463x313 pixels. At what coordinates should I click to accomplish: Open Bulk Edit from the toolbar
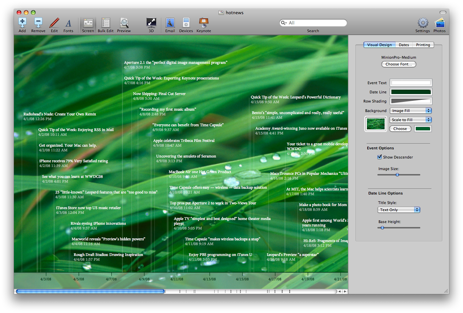click(x=106, y=23)
